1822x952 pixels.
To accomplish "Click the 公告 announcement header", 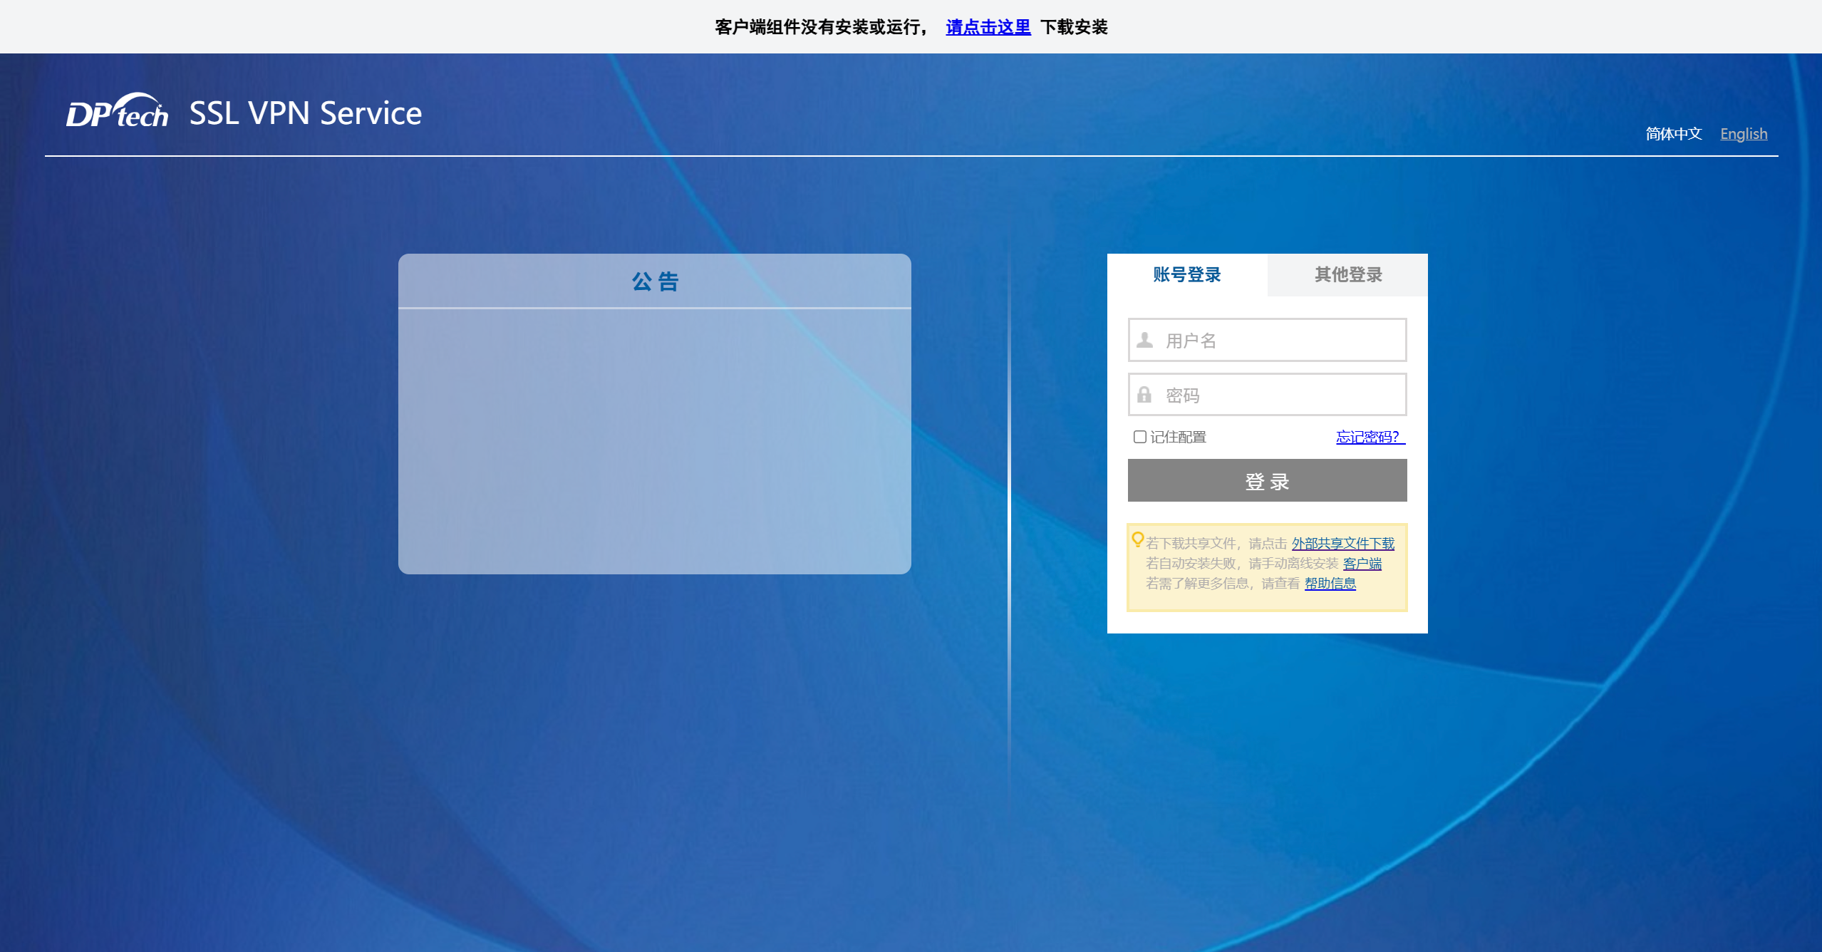I will tap(655, 281).
